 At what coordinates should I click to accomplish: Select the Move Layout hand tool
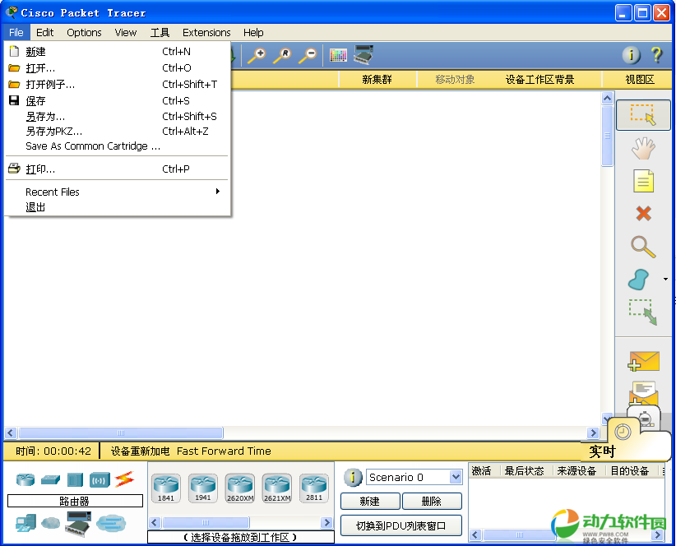pyautogui.click(x=643, y=148)
